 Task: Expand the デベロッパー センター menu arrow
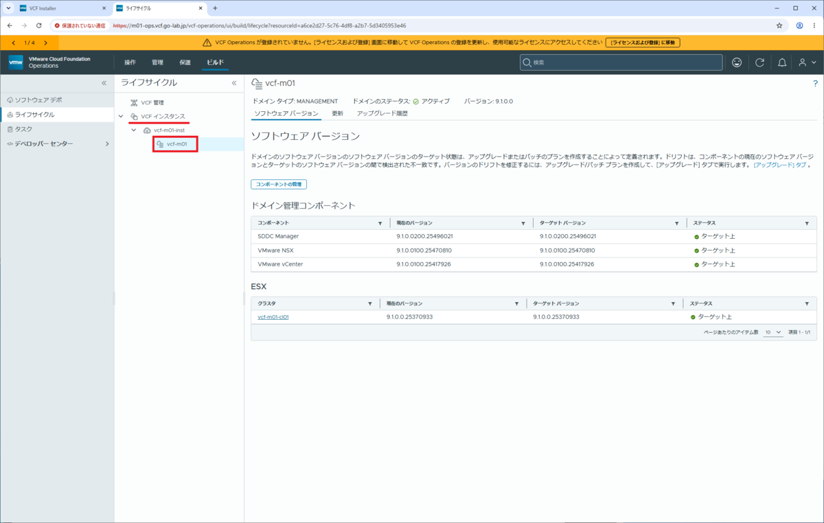click(106, 144)
